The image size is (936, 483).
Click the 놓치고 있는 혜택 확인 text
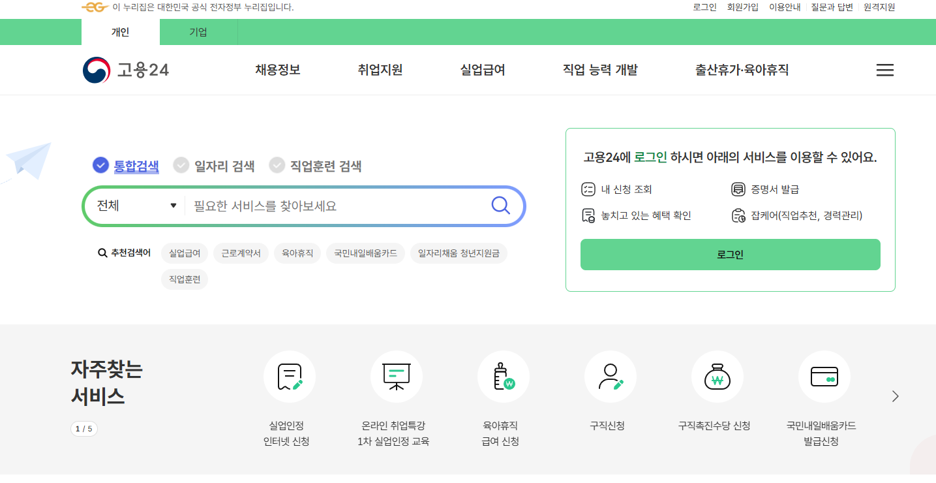[x=646, y=215]
